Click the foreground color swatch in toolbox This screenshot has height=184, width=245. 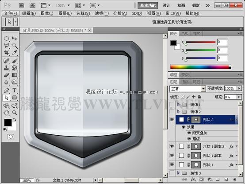pos(8,122)
